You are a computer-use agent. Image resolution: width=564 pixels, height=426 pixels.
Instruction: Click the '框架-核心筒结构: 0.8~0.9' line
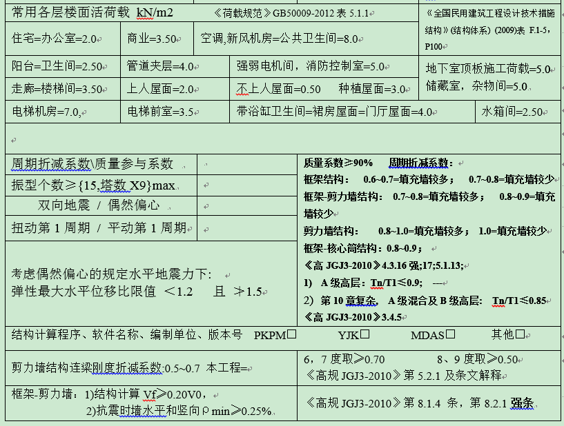[363, 248]
